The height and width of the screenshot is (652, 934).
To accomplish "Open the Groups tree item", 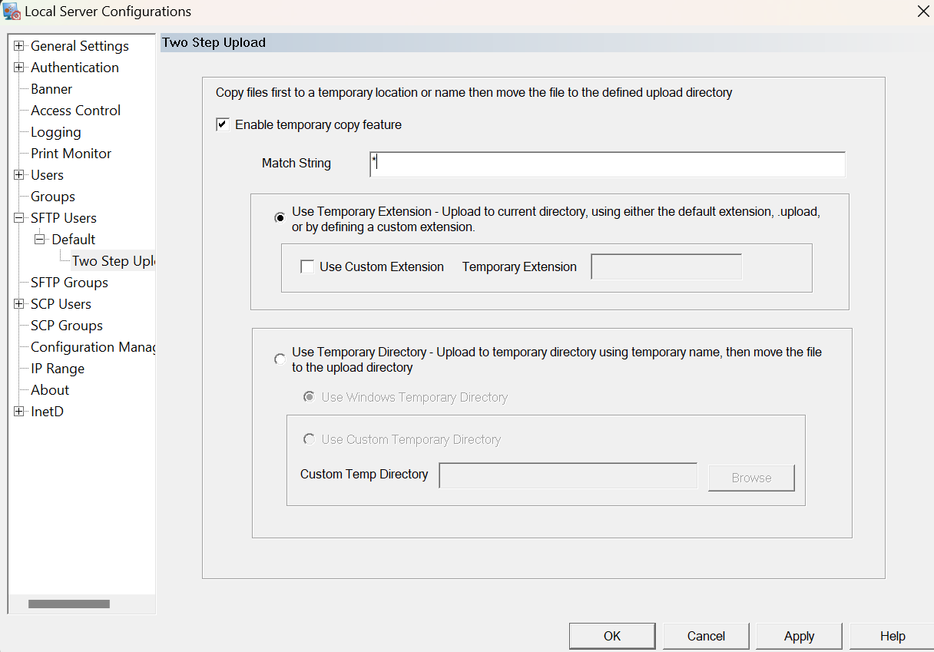I will (x=53, y=197).
